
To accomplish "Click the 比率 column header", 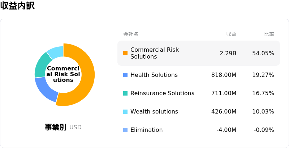I will [x=269, y=34].
